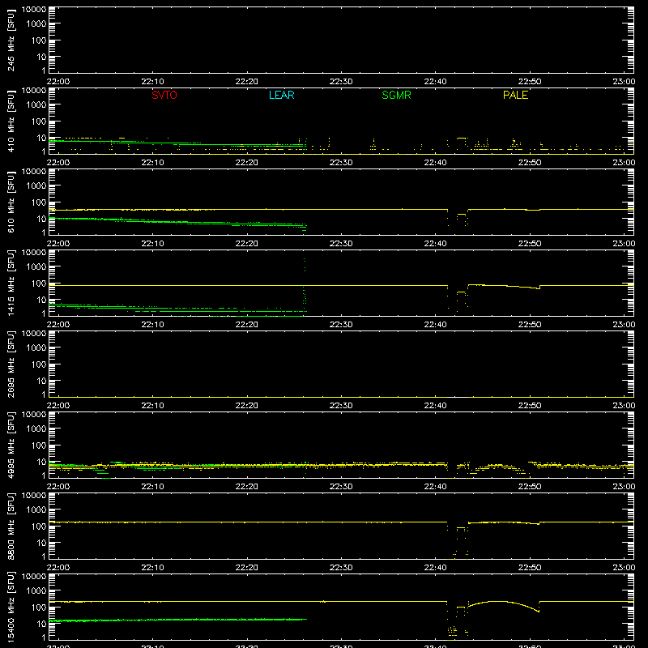Click 22:30 tick under the 4995 MHz panel
The width and height of the screenshot is (648, 648).
(341, 487)
